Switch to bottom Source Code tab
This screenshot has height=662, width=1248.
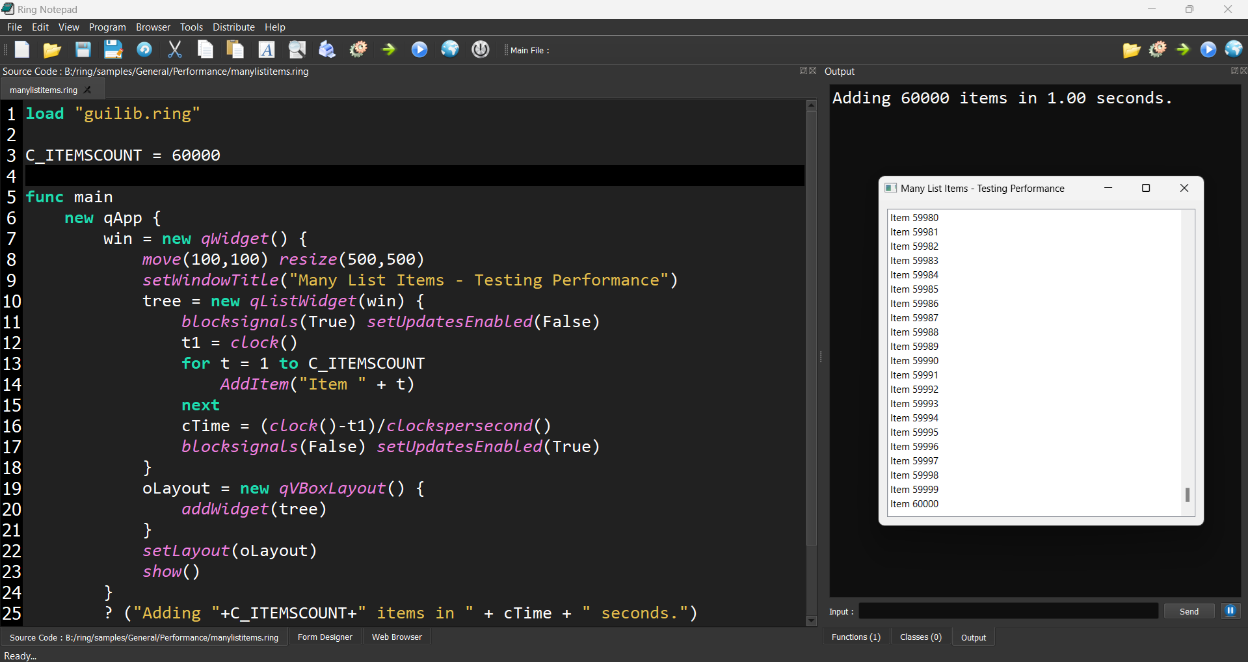tap(144, 637)
